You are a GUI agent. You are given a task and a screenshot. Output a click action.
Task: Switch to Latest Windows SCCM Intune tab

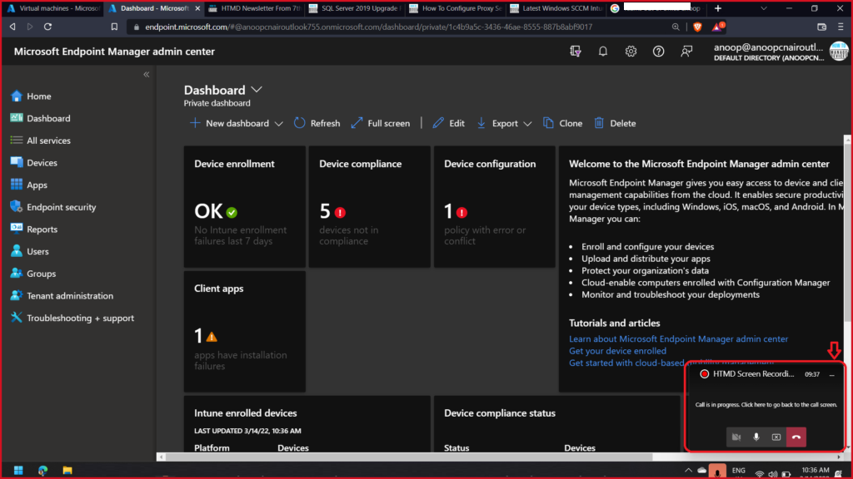[556, 8]
